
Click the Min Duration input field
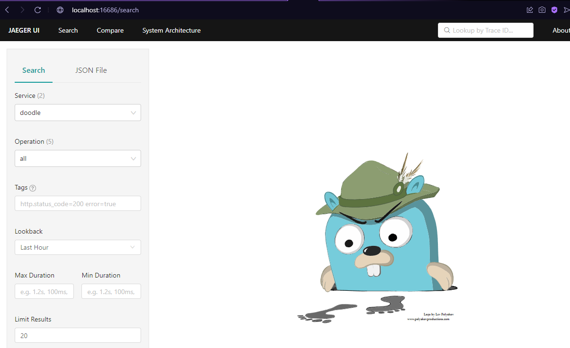click(111, 291)
